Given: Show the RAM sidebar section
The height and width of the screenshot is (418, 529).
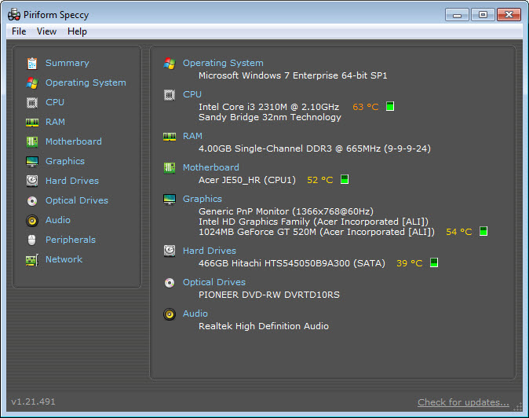Looking at the screenshot, I should pos(55,122).
